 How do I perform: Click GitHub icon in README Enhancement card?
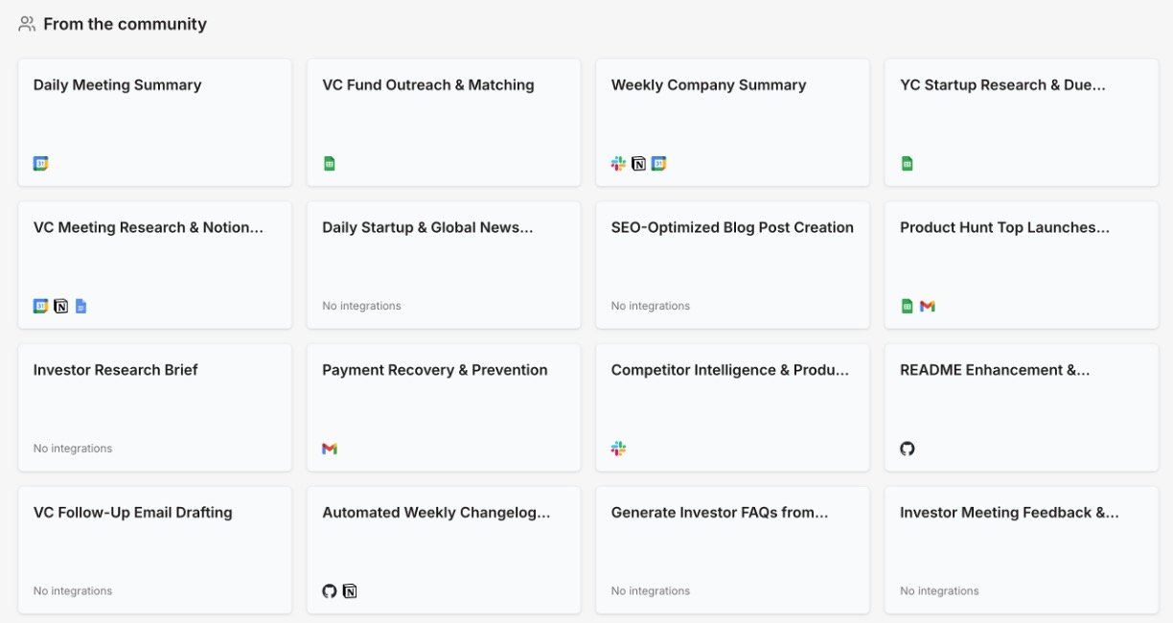(907, 449)
